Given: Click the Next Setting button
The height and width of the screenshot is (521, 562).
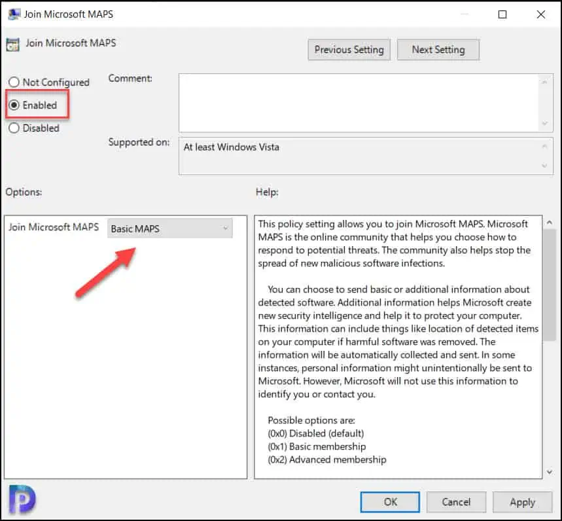Looking at the screenshot, I should coord(438,50).
